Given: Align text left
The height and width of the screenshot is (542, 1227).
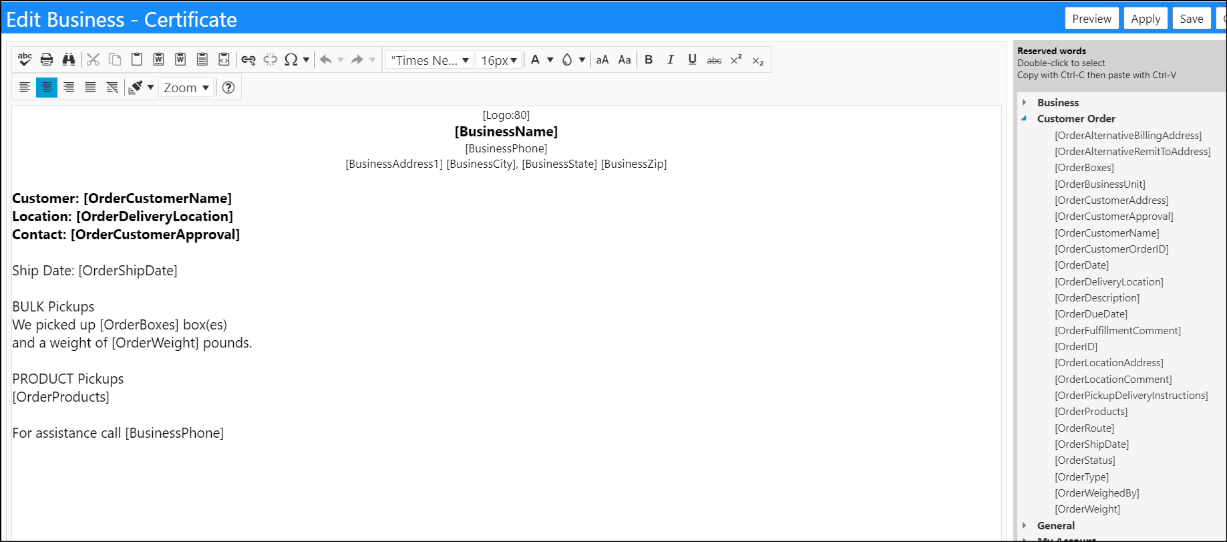Looking at the screenshot, I should click(x=25, y=88).
